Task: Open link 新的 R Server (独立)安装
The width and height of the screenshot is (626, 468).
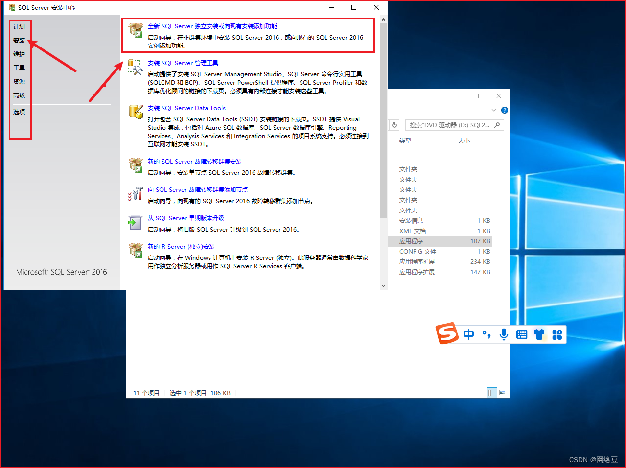Action: pos(182,247)
